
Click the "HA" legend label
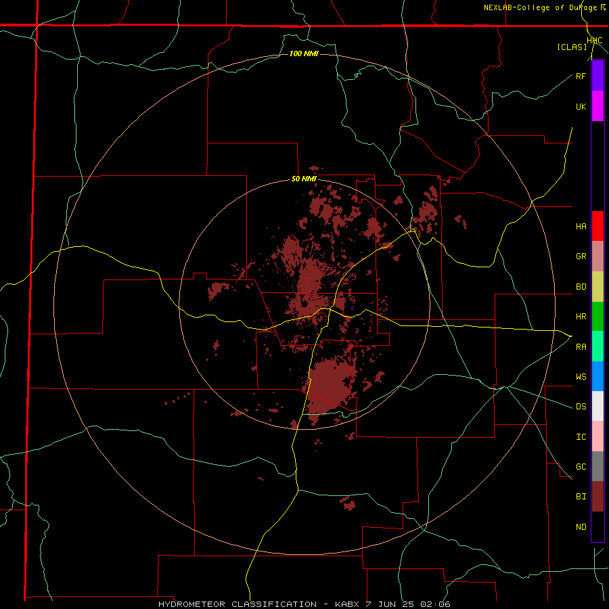coord(581,227)
